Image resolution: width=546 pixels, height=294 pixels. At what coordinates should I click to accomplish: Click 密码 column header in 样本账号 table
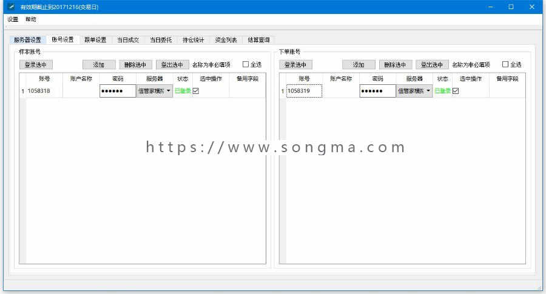point(118,79)
